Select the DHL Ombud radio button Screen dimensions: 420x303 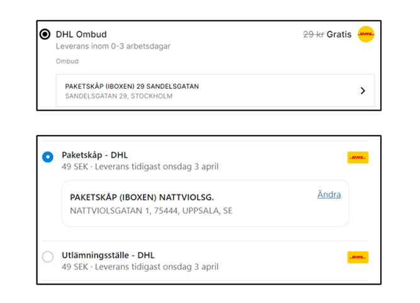click(45, 34)
